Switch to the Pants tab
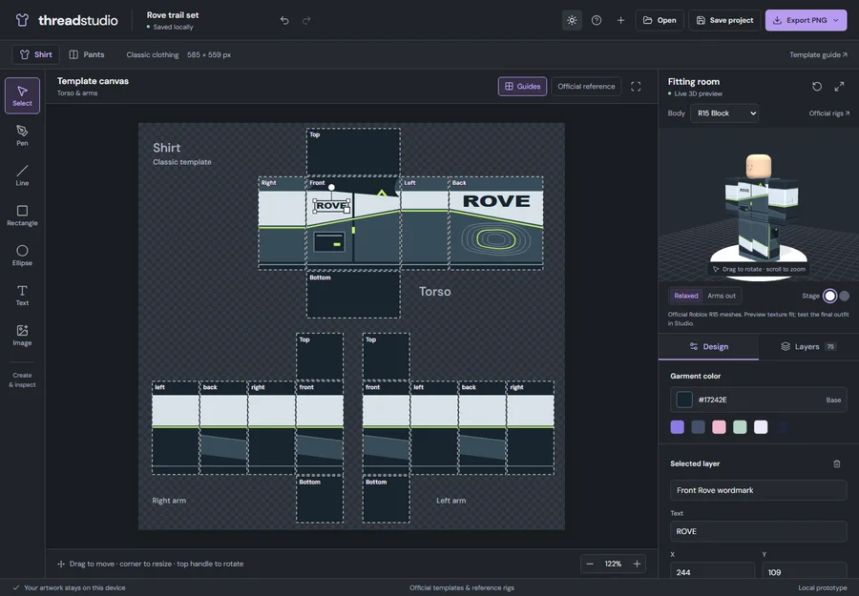Viewport: 859px width, 596px height. click(x=87, y=54)
